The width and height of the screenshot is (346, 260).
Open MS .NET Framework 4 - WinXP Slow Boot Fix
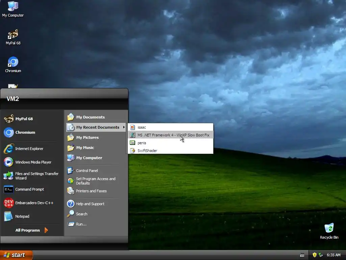(x=170, y=135)
